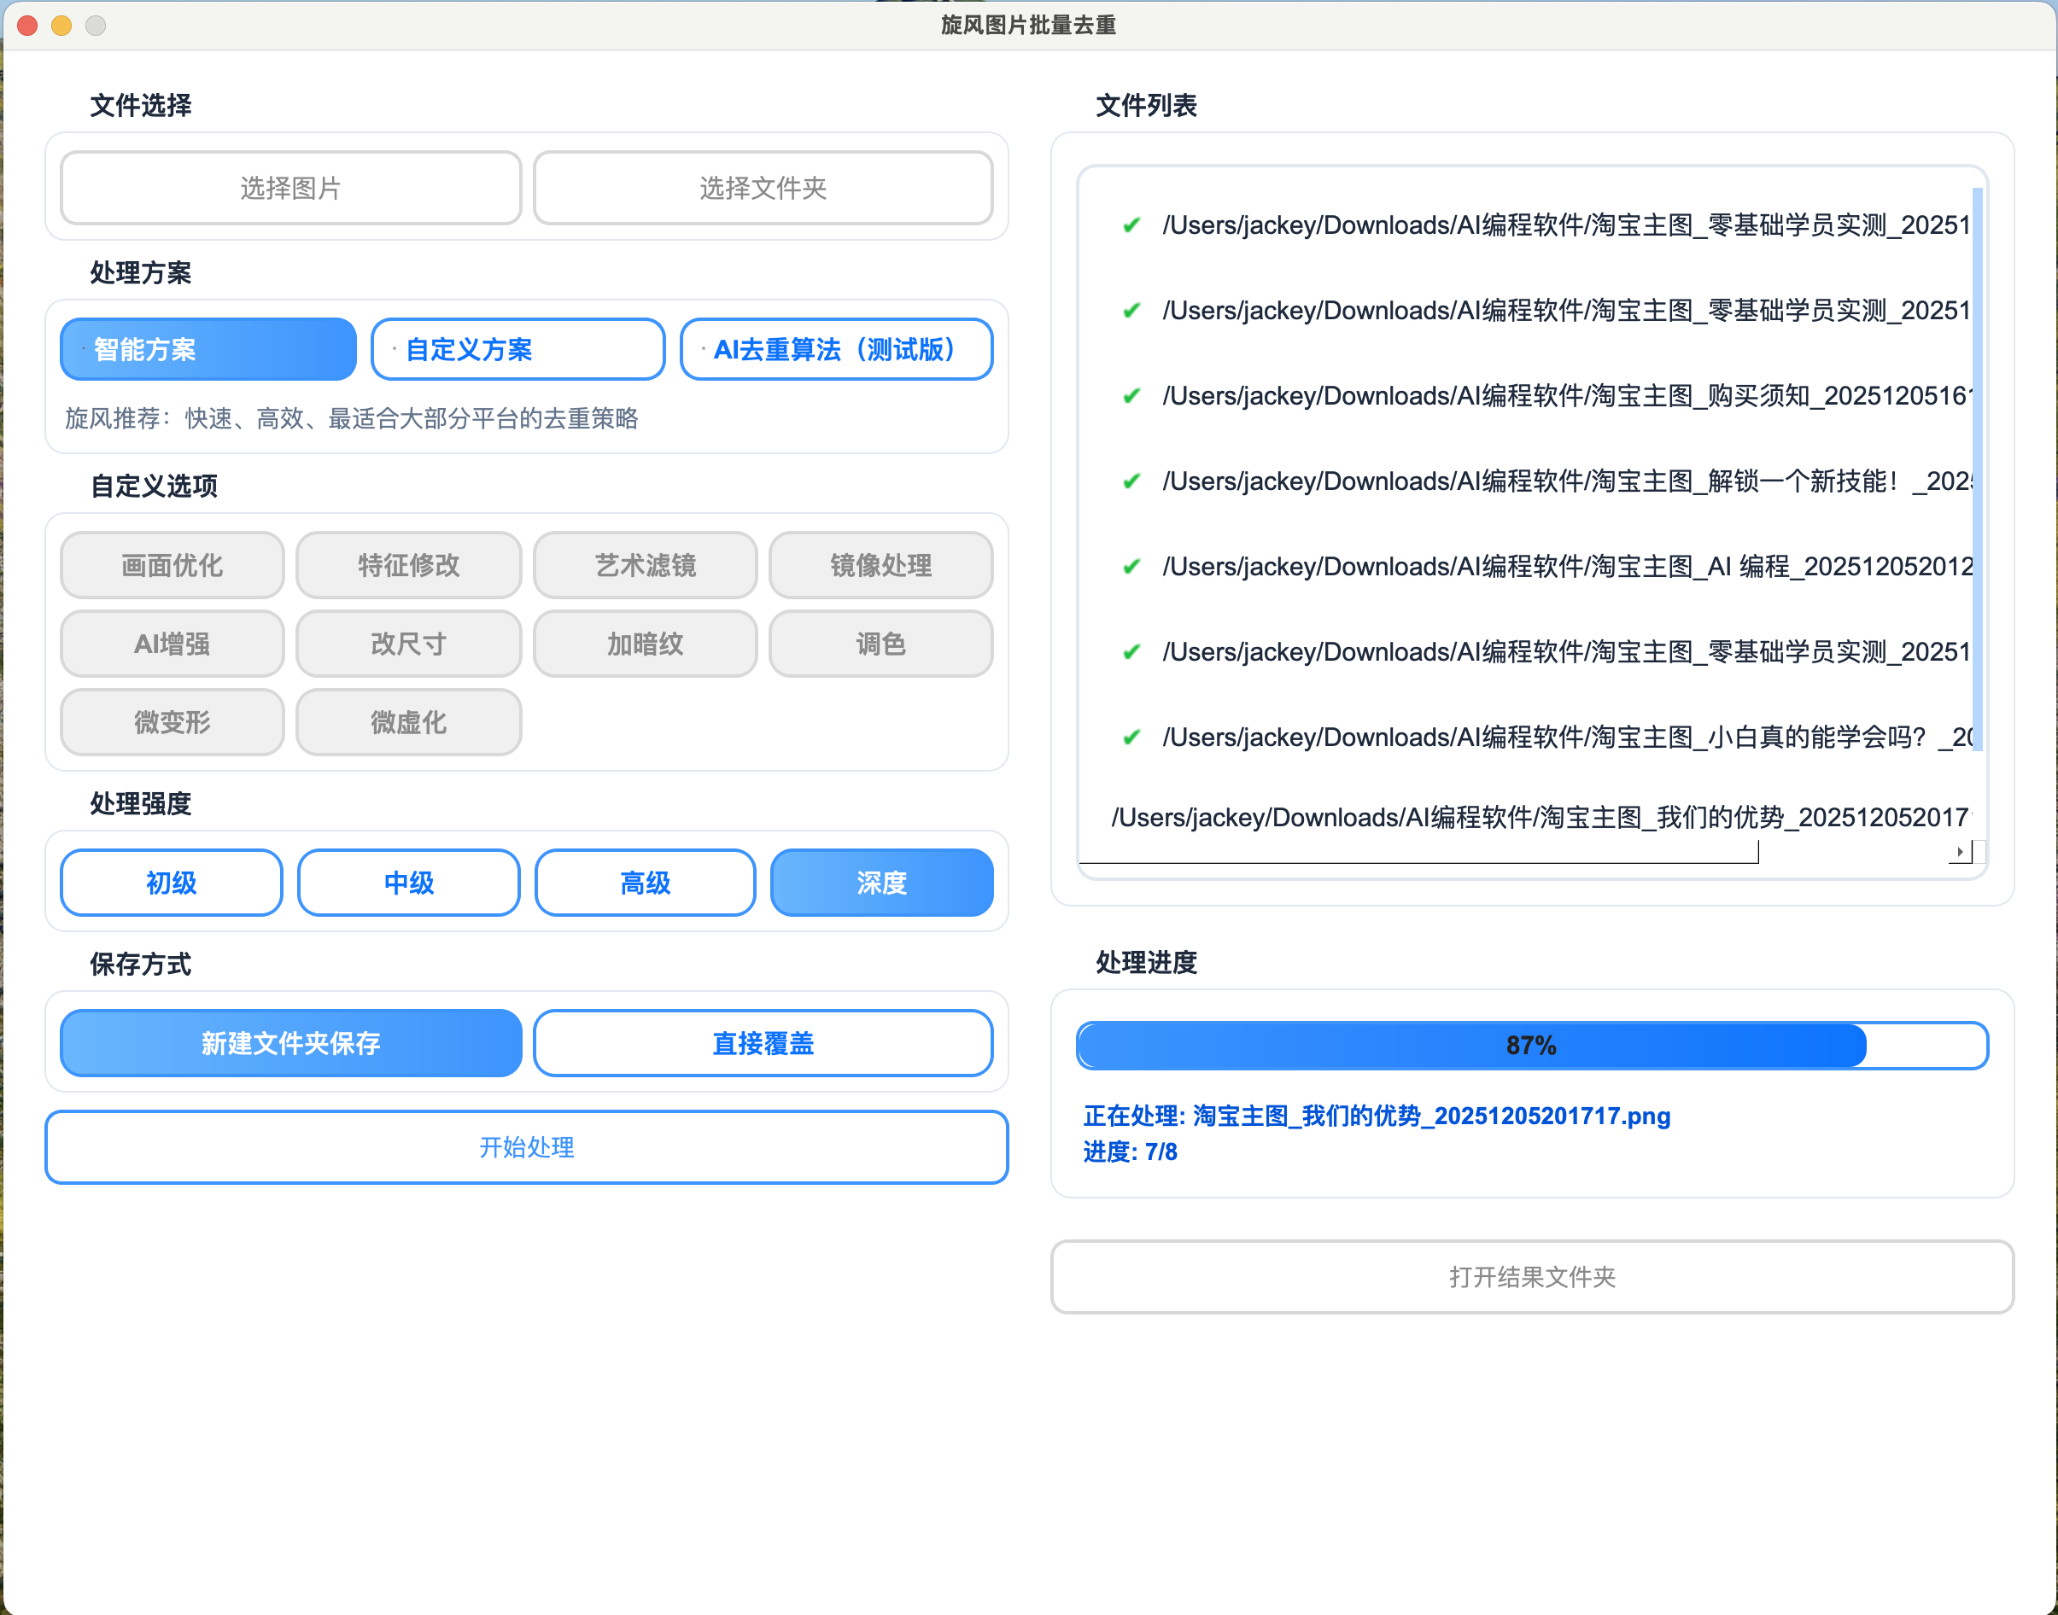The image size is (2058, 1615).
Task: Click the file list's right scroll arrow
Action: click(1960, 852)
